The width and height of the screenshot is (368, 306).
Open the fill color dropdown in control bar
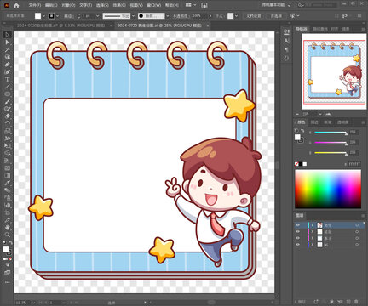click(x=43, y=16)
